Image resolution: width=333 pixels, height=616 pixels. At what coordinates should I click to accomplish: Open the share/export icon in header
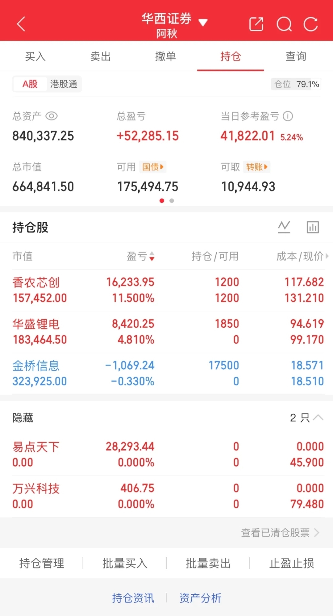point(256,24)
